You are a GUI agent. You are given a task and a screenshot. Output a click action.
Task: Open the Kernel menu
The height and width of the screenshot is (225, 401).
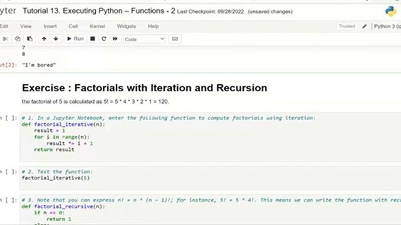coord(98,26)
